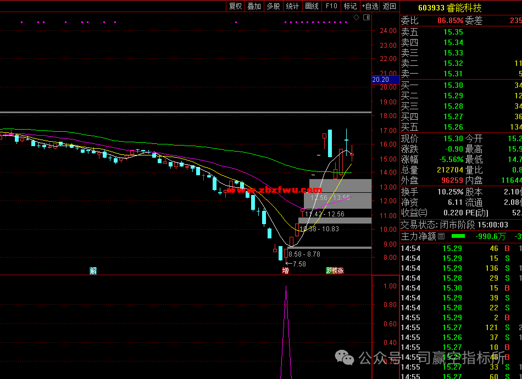The height and width of the screenshot is (379, 522).
Task: Click the 1.00 indicator axis label
Action: tap(390, 286)
